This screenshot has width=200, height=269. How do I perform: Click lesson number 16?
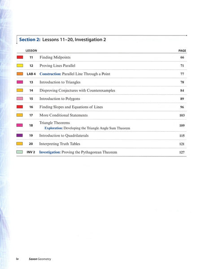click(31, 107)
